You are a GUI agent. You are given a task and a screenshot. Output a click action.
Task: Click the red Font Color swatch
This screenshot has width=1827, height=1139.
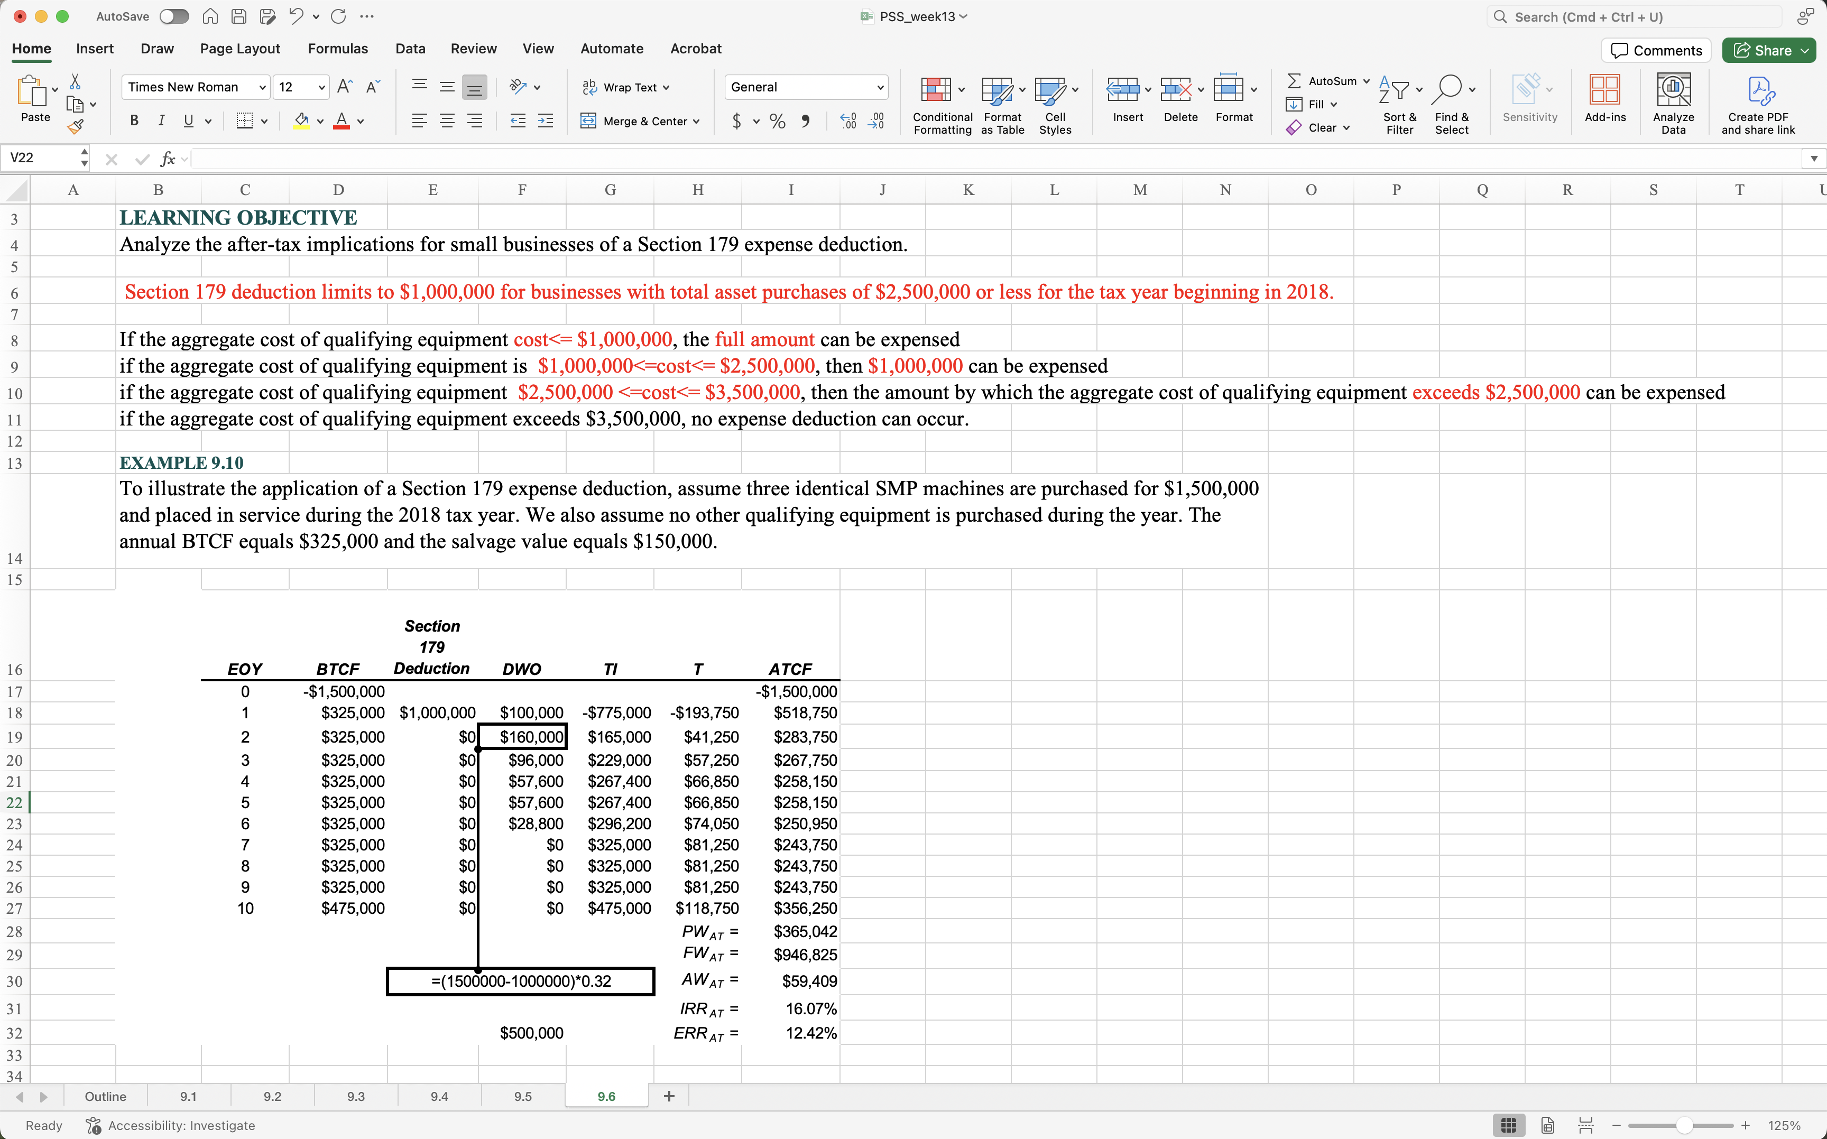(342, 121)
